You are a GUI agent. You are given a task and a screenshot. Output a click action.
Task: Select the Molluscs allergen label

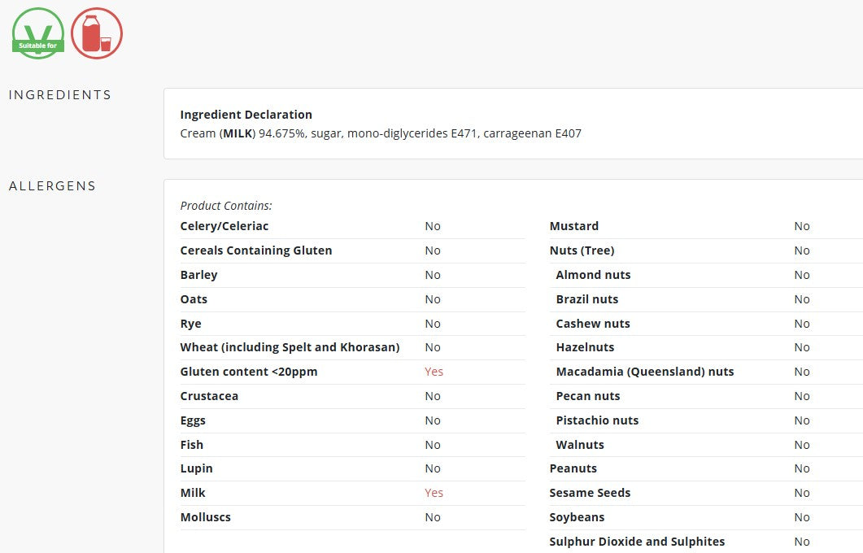point(205,517)
